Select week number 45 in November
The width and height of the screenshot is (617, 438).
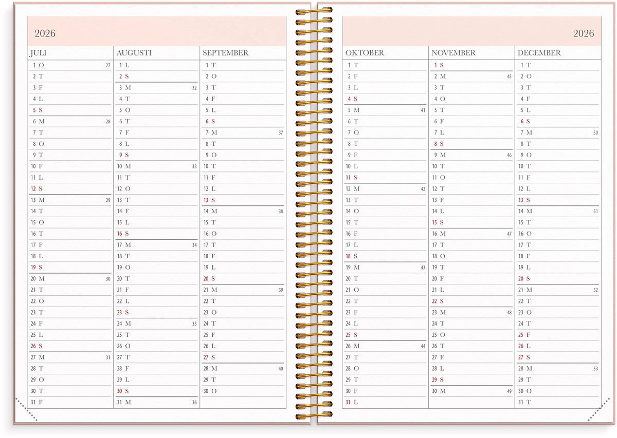(509, 77)
